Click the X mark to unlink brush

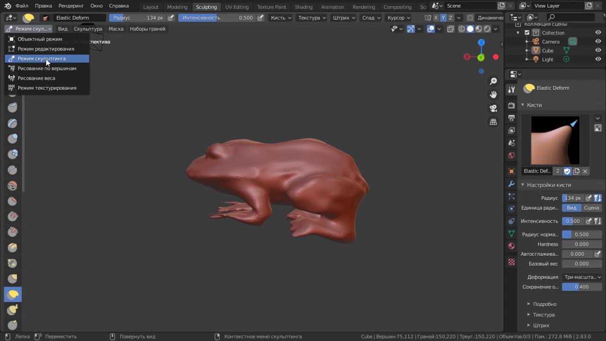coord(585,171)
